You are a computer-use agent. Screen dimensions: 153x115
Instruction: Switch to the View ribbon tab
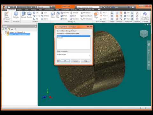click(x=40, y=10)
